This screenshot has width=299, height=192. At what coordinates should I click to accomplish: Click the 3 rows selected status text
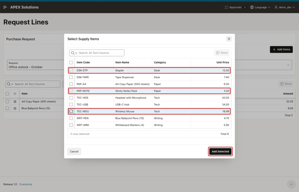(80, 134)
